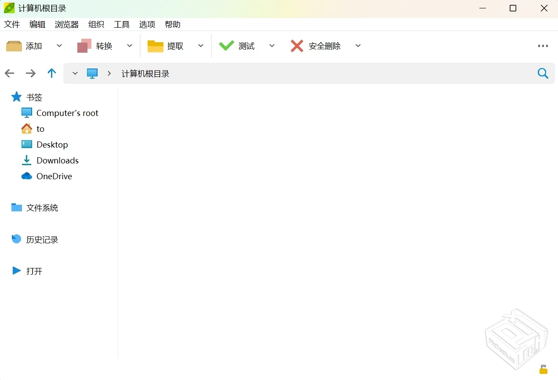The height and width of the screenshot is (380, 558).
Task: Click the three-dot overflow control
Action: tap(543, 45)
